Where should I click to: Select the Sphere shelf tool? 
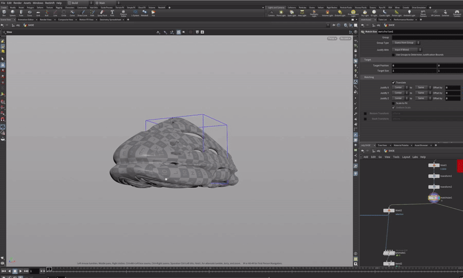(12, 13)
